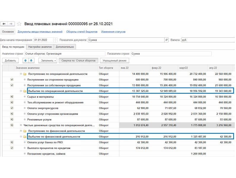Image resolution: width=236 pixels, height=178 pixels.
Task: Toggle checkbox for Оплата услуг сторонним организациям
Action: [12, 114]
